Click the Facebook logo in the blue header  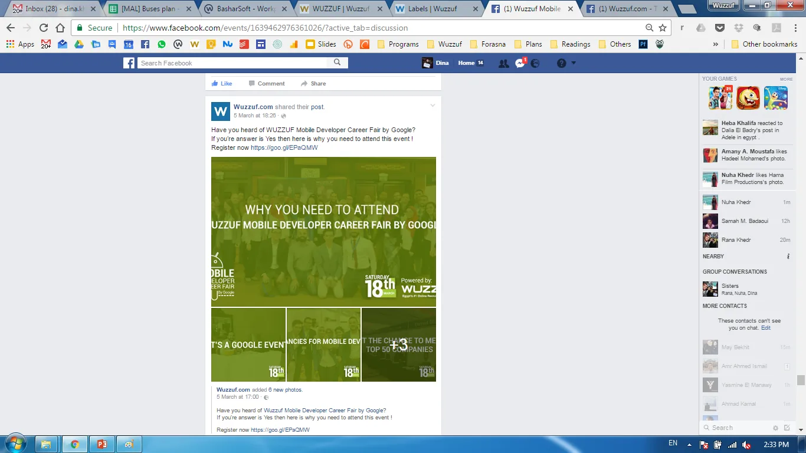click(129, 63)
